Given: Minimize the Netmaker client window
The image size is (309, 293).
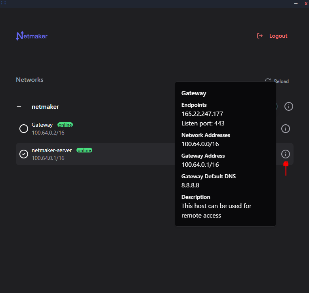Looking at the screenshot, I should pyautogui.click(x=296, y=3).
